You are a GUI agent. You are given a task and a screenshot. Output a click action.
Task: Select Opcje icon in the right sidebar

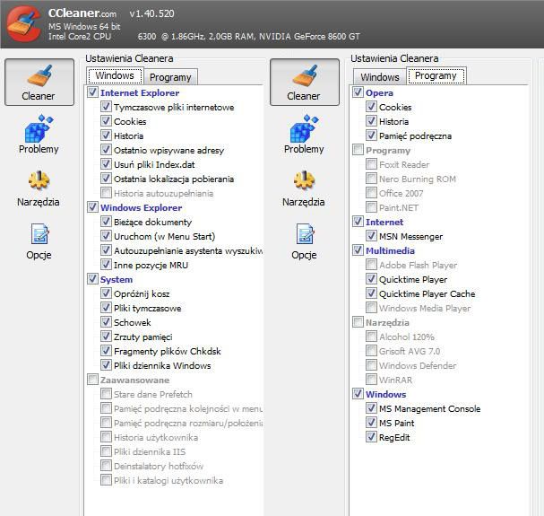(x=303, y=236)
